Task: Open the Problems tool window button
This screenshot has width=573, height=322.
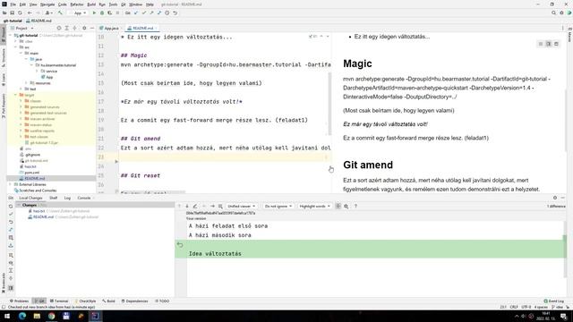Action: (19, 301)
